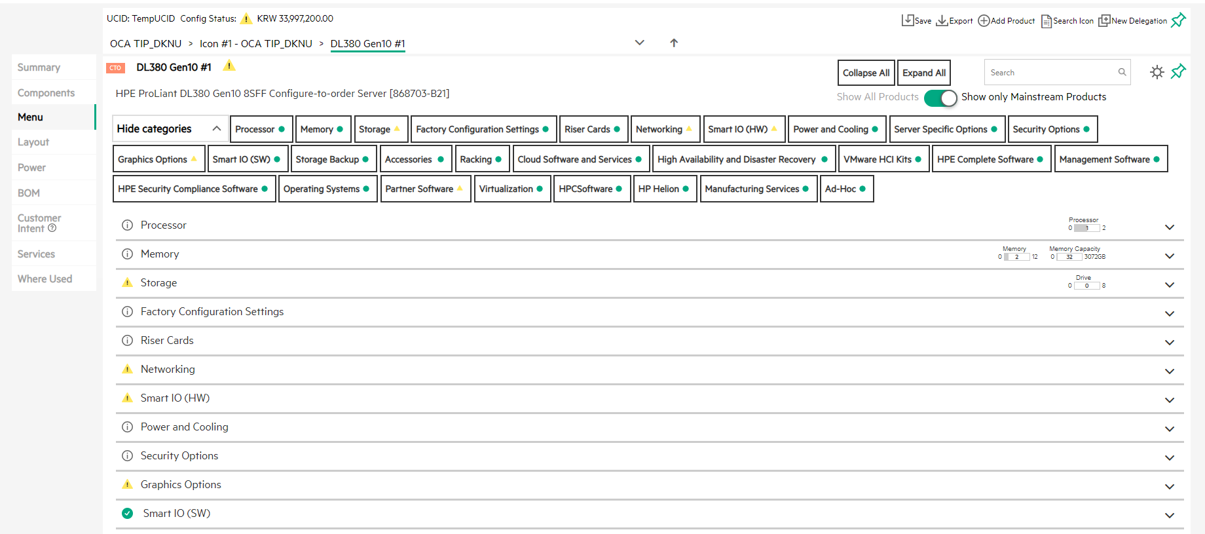Click the Drive count slider
Screen dimensions: 1205x534
tap(1087, 286)
